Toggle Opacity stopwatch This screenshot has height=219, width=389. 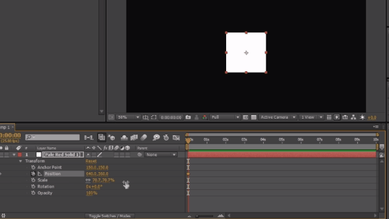click(33, 193)
